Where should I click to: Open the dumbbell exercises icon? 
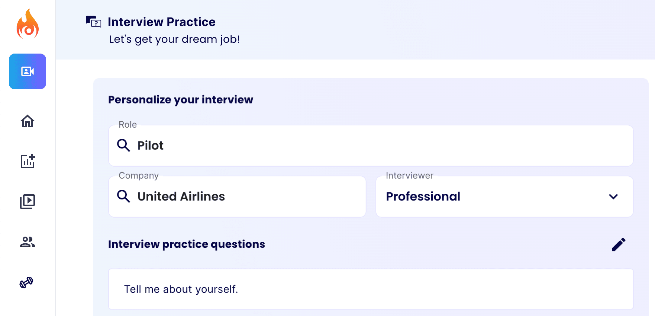click(26, 283)
